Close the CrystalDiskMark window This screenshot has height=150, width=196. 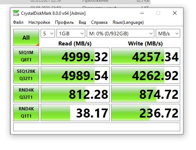pyautogui.click(x=175, y=13)
